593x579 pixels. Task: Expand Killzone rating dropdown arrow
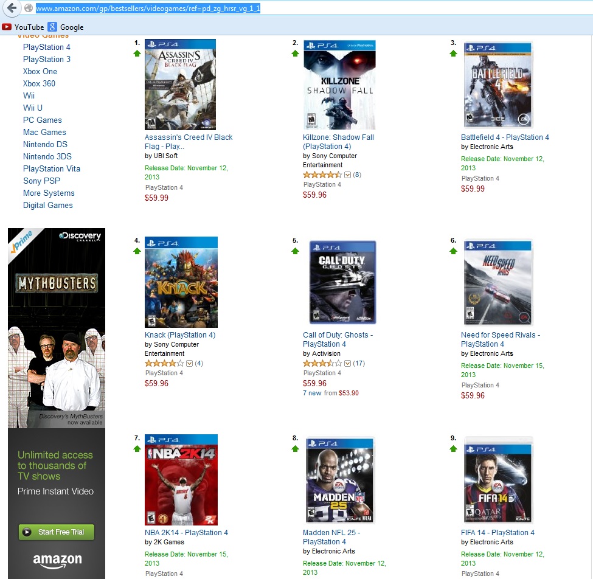(347, 175)
